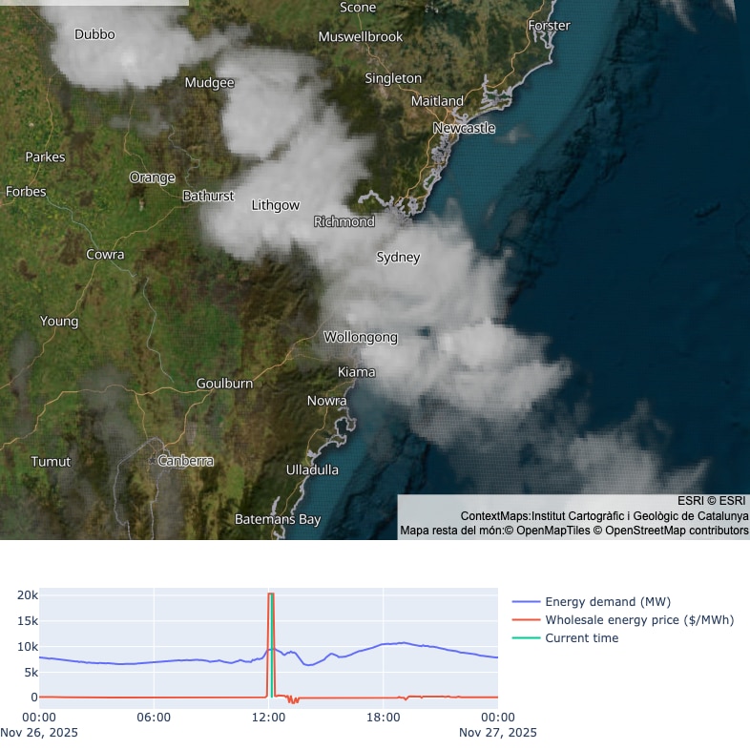Click the Sydney label on the map
Image resolution: width=750 pixels, height=750 pixels.
[398, 258]
